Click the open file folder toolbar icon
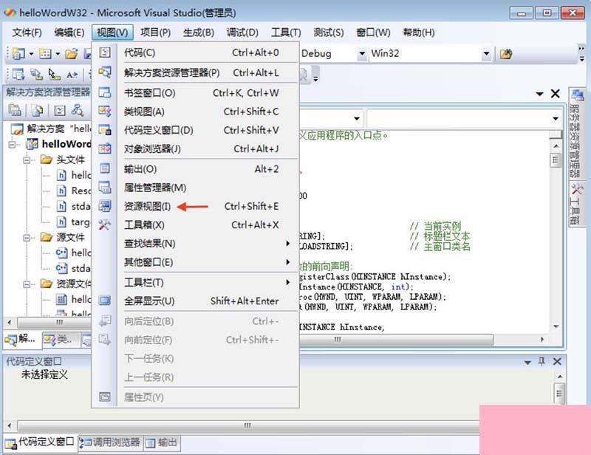Screen dimensions: 591x455 pyautogui.click(x=71, y=54)
